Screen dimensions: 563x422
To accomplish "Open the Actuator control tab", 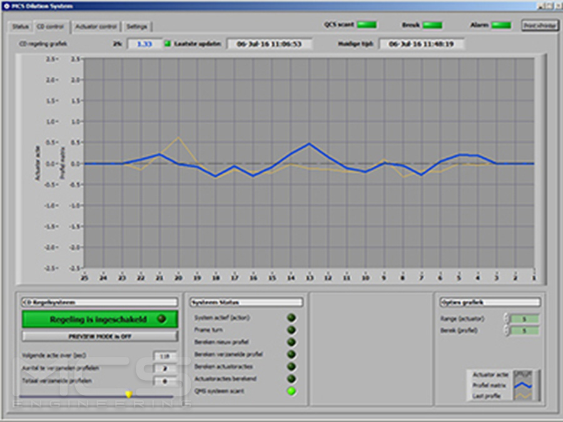I will pos(95,26).
